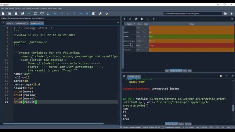Switch to Help pane tab
This screenshot has height=132, width=235.
(x=167, y=71)
